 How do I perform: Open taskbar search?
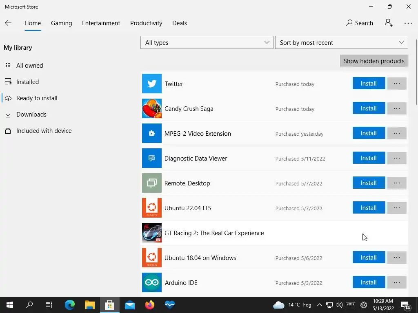[29, 305]
